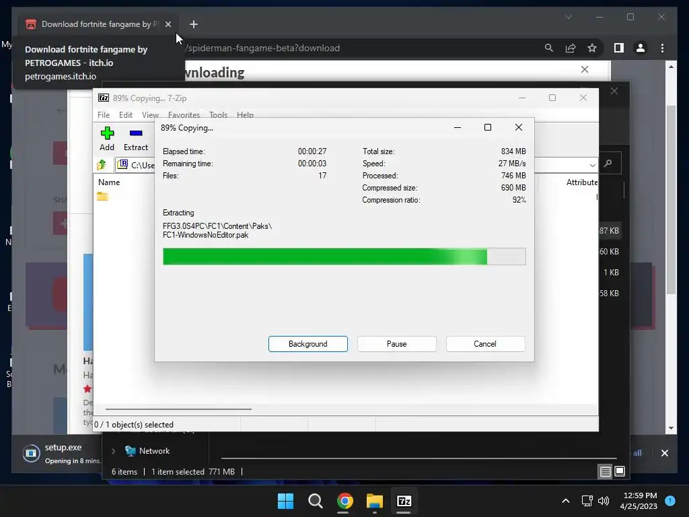689x517 pixels.
Task: Bookmark this page with the star icon
Action: (592, 48)
